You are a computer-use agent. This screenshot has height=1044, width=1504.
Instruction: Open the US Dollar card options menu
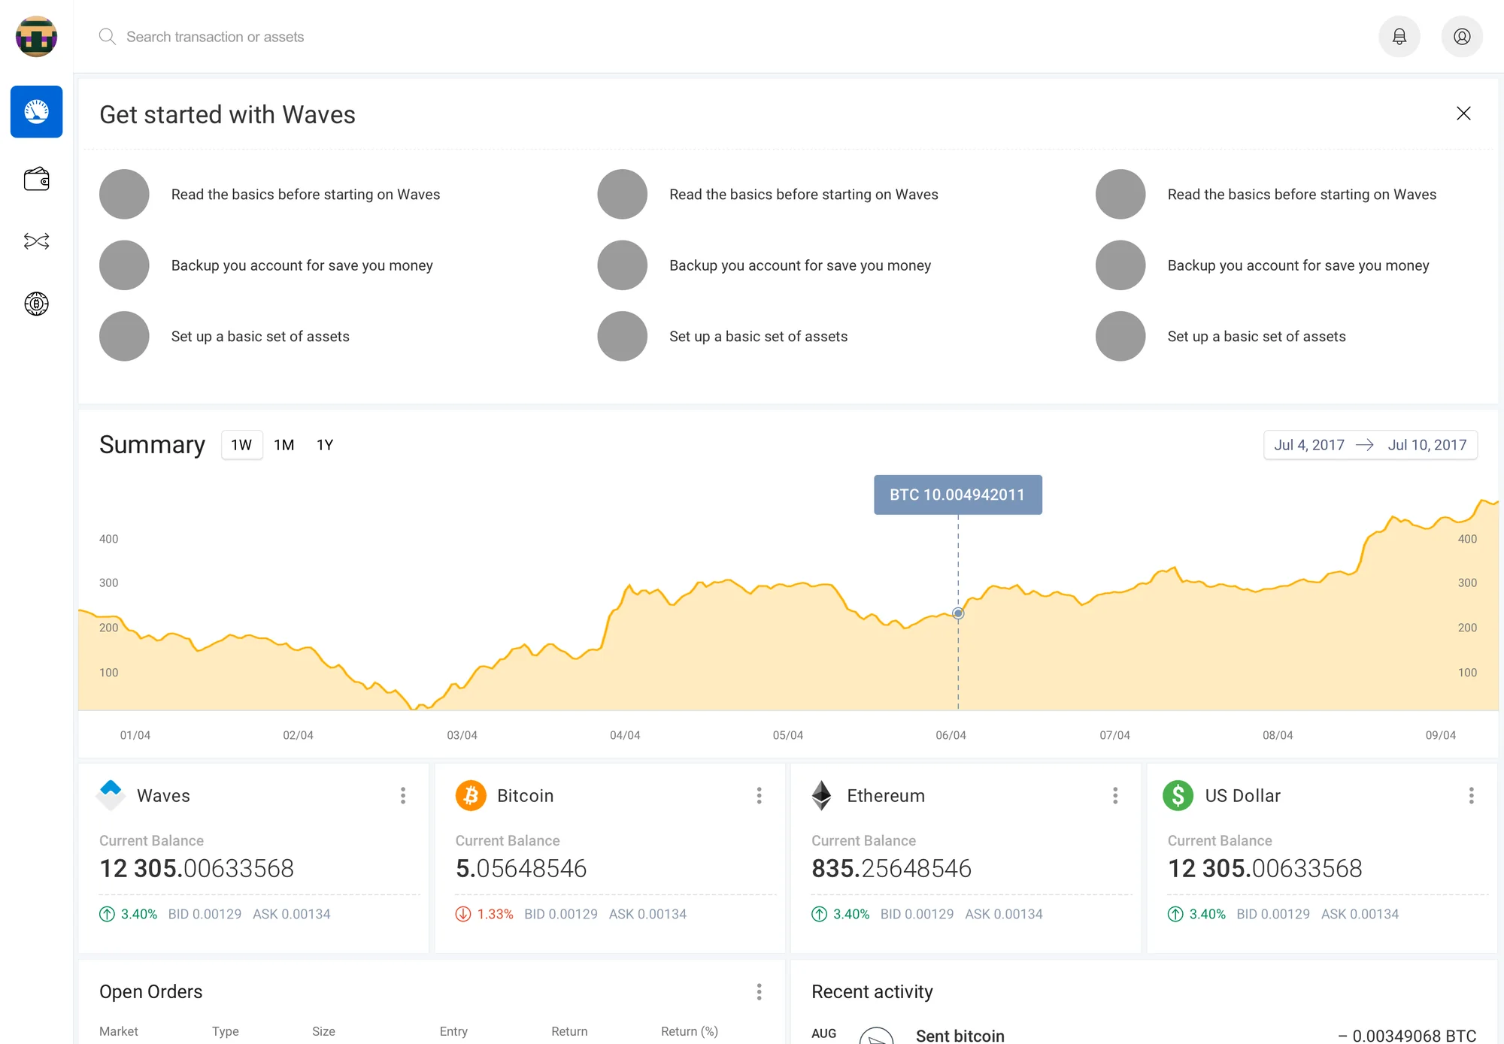[x=1472, y=795]
